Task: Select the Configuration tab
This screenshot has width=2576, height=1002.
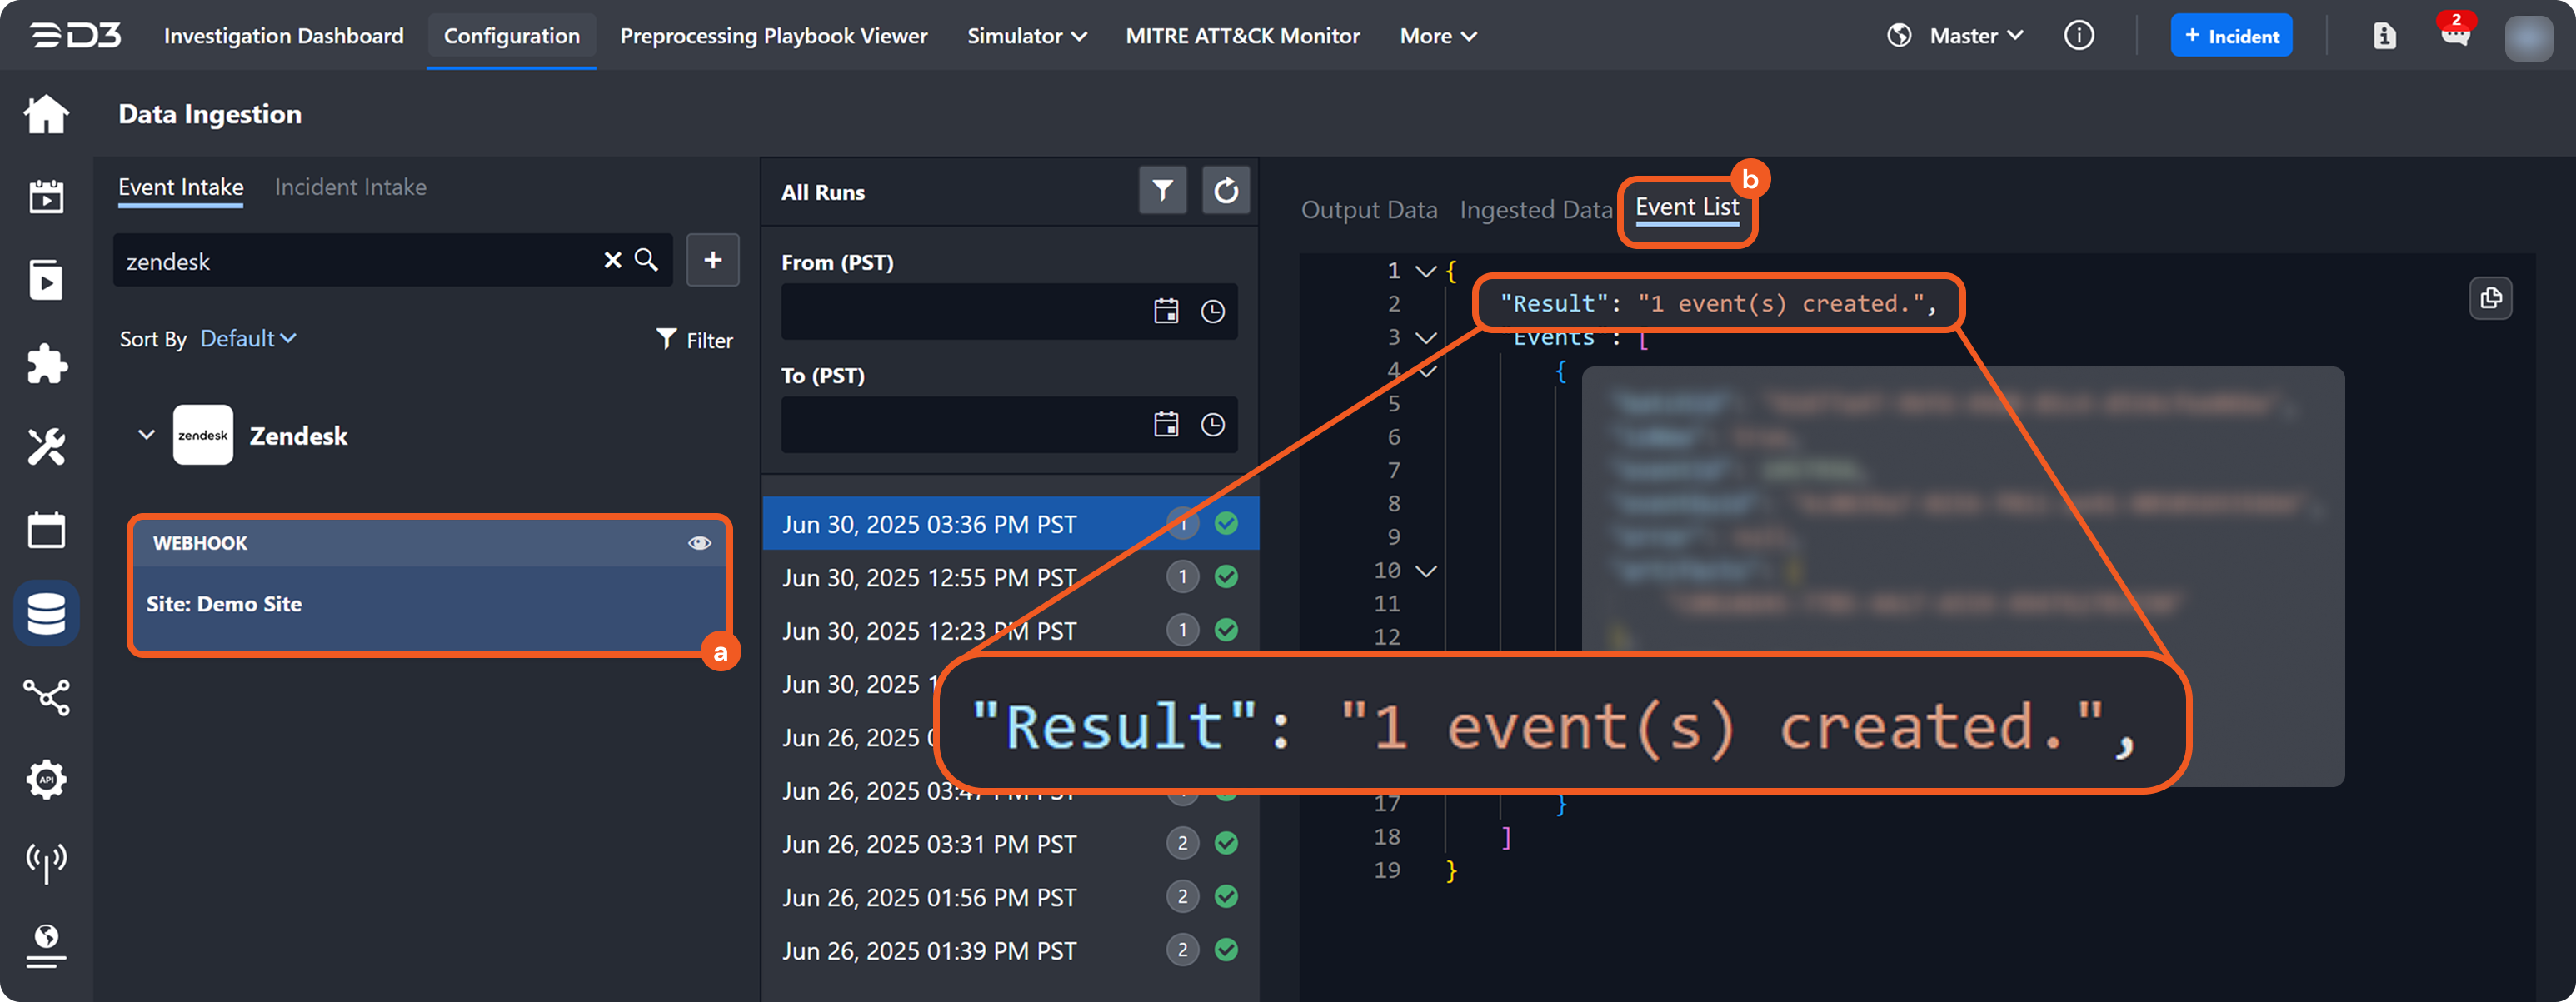Action: point(512,36)
